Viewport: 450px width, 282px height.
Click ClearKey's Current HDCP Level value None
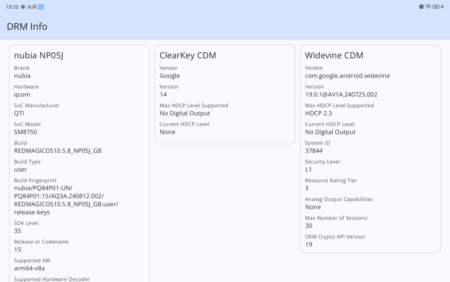168,132
